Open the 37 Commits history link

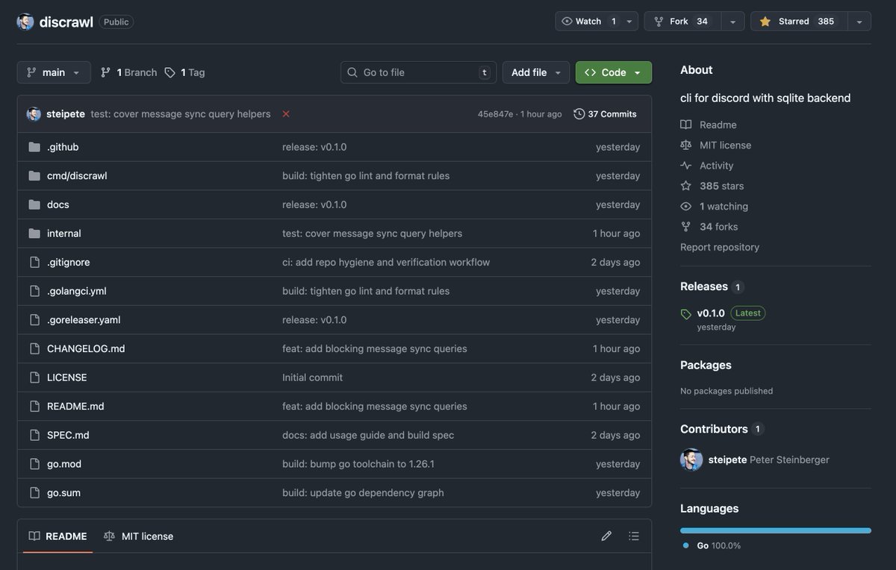606,114
